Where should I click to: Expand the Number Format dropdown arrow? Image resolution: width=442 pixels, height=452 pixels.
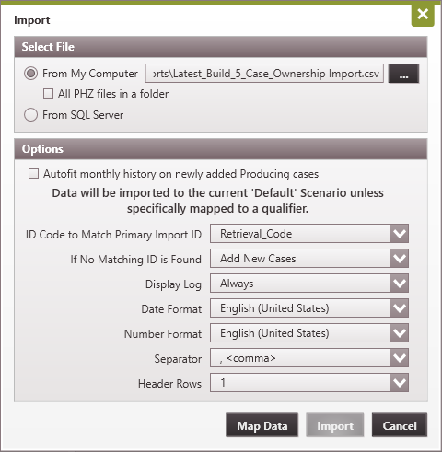coord(400,333)
